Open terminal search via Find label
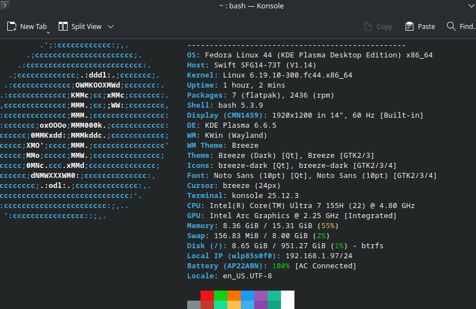 (468, 27)
